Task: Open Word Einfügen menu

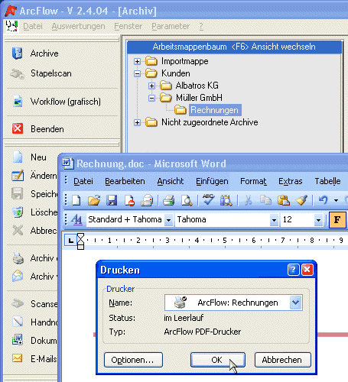Action: [x=212, y=181]
